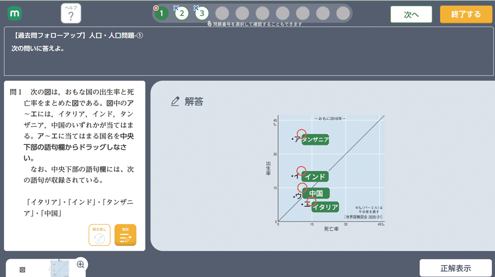495x277 pixels.
Task: Click the red circle above タンザニア
Action: click(301, 134)
